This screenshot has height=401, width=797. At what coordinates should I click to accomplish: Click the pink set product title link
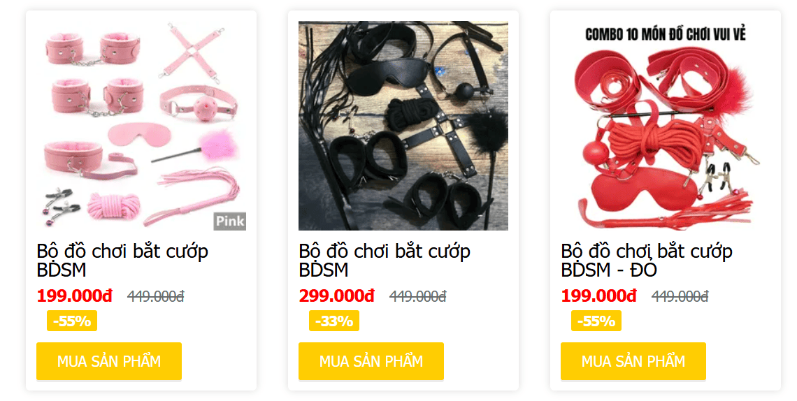click(x=122, y=261)
